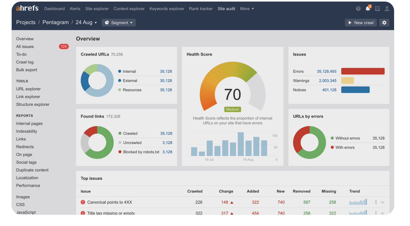The height and width of the screenshot is (226, 410).
Task: Click Blocked by robots.txt value
Action: click(x=167, y=152)
